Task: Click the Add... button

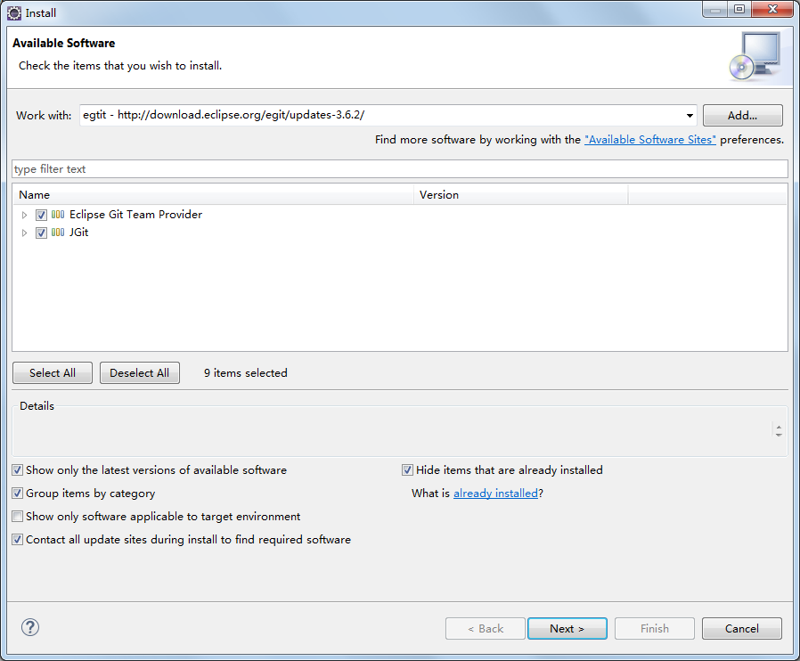Action: tap(742, 115)
